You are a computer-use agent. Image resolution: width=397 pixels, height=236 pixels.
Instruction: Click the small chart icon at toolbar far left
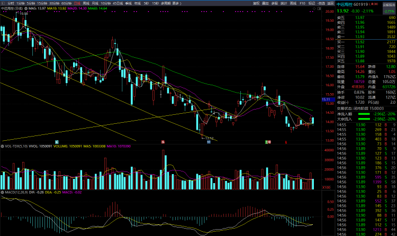point(3,3)
